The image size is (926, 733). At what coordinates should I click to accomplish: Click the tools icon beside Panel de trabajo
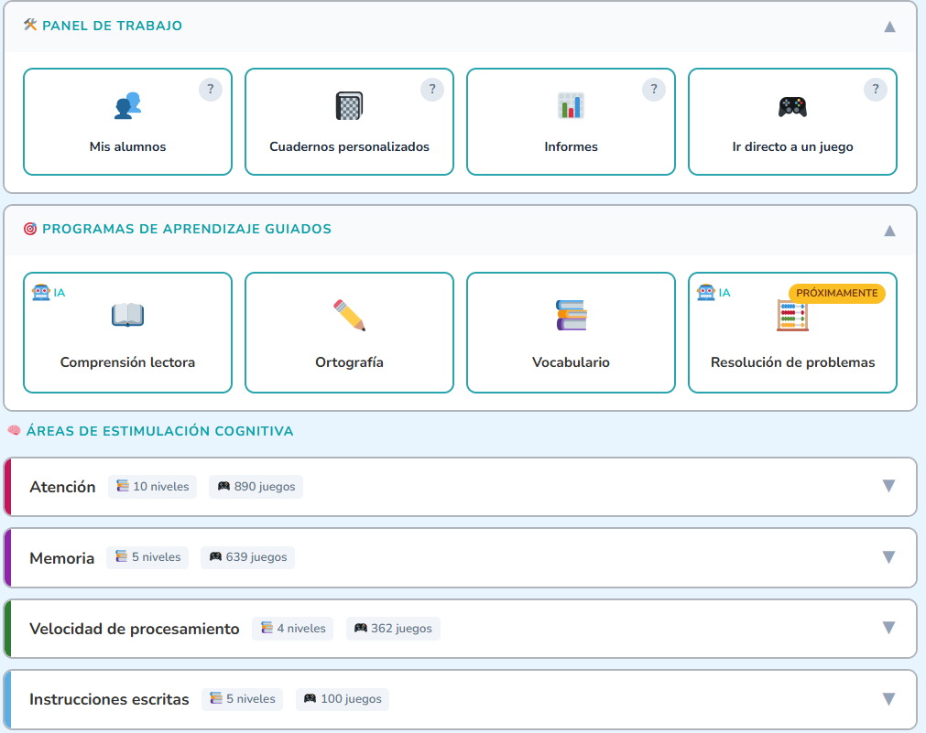[x=30, y=25]
